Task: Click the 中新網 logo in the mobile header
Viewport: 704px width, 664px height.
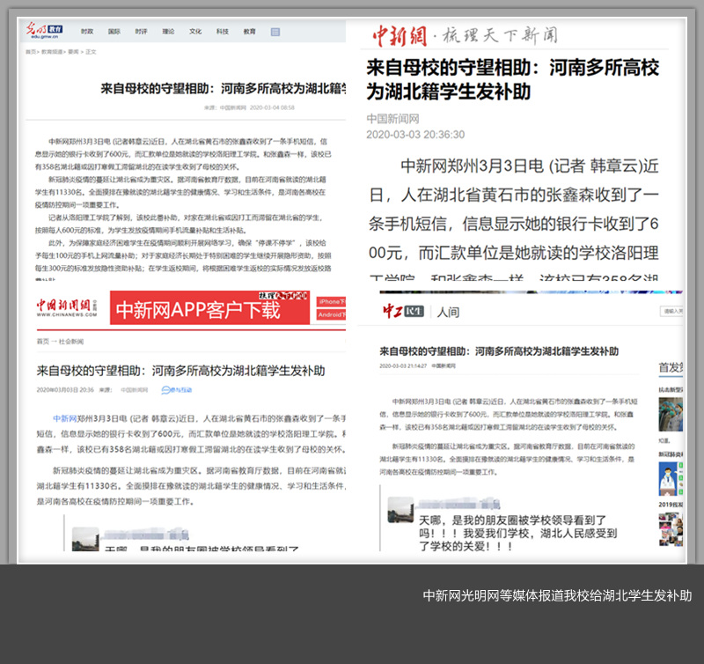Action: coord(399,36)
